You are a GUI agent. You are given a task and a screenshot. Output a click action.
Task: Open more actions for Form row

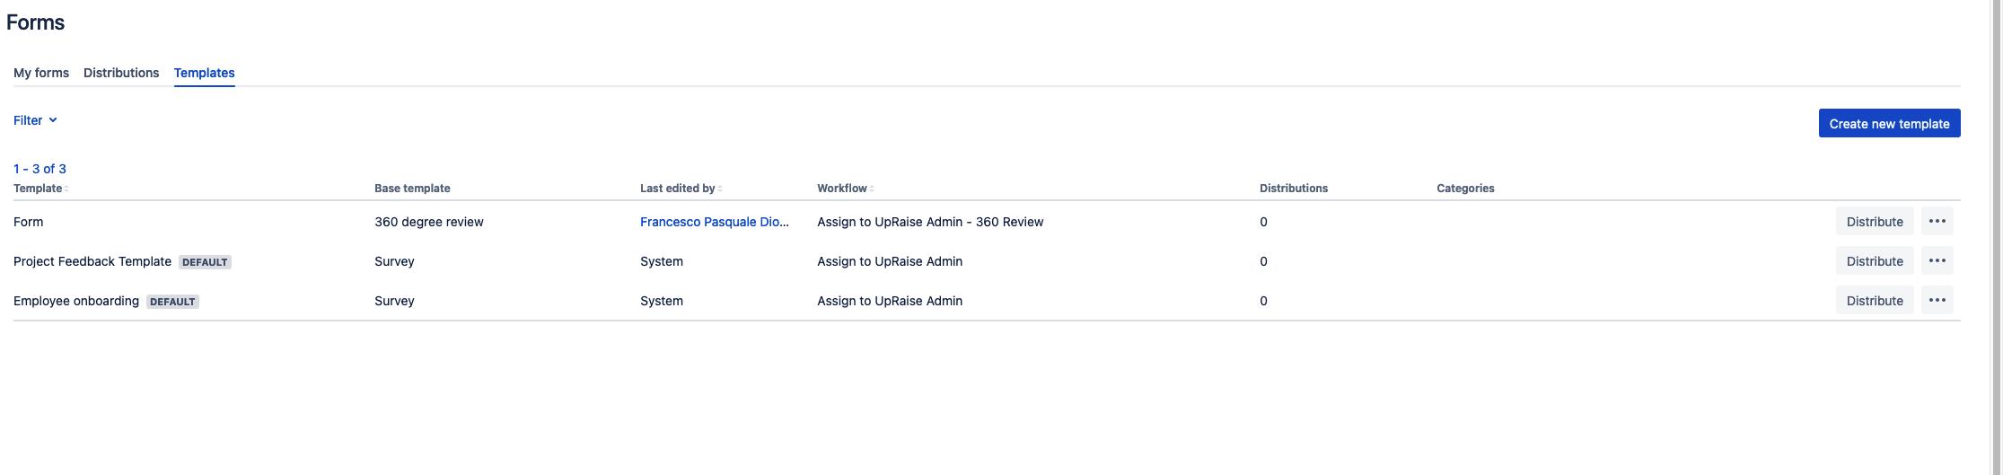(x=1937, y=221)
